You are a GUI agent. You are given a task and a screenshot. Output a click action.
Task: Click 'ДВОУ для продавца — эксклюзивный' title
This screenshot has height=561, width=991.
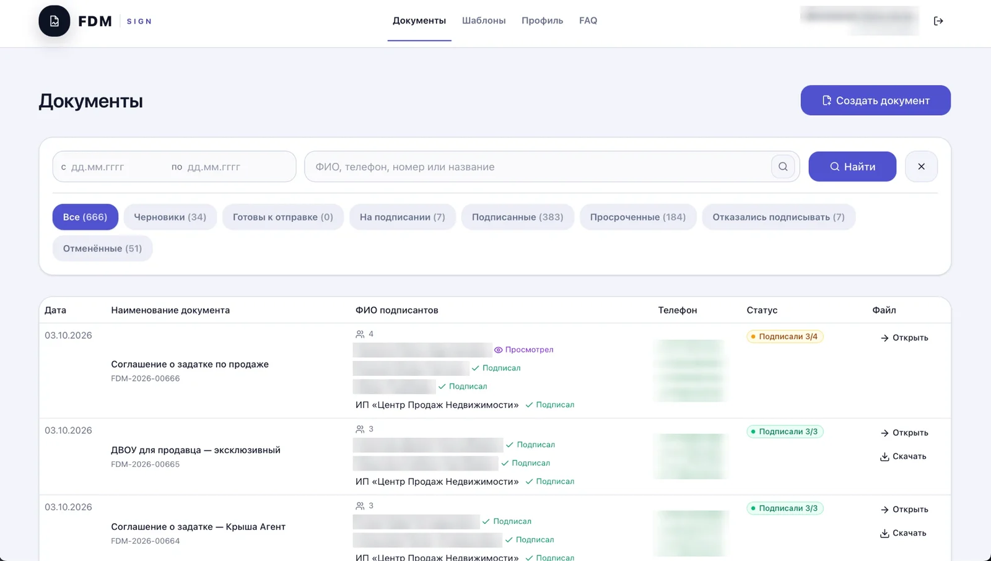[x=196, y=450]
